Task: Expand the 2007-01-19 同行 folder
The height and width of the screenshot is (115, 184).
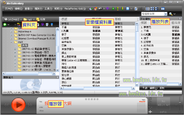Action: pyautogui.click(x=15, y=53)
